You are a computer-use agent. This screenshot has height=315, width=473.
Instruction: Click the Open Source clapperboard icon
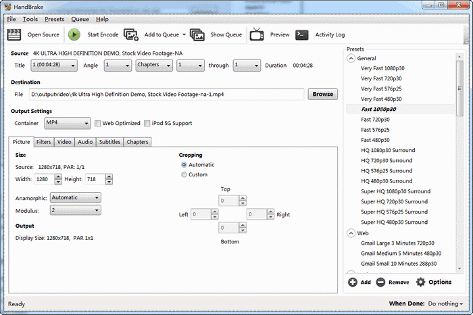14,34
